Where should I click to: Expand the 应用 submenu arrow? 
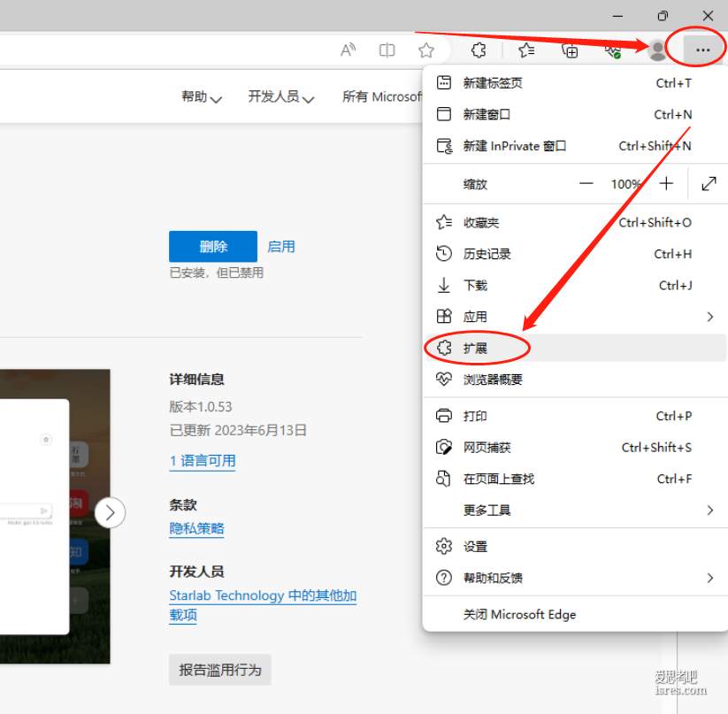pyautogui.click(x=709, y=317)
